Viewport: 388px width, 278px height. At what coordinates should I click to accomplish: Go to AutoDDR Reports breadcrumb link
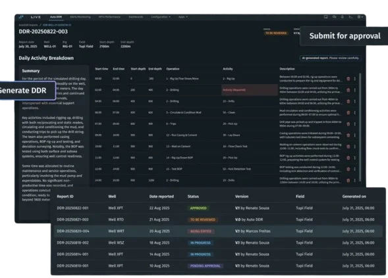coord(28,25)
